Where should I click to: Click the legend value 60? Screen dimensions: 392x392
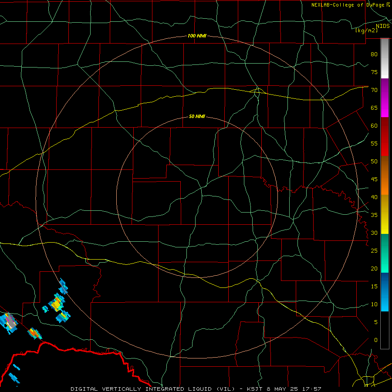click(374, 126)
